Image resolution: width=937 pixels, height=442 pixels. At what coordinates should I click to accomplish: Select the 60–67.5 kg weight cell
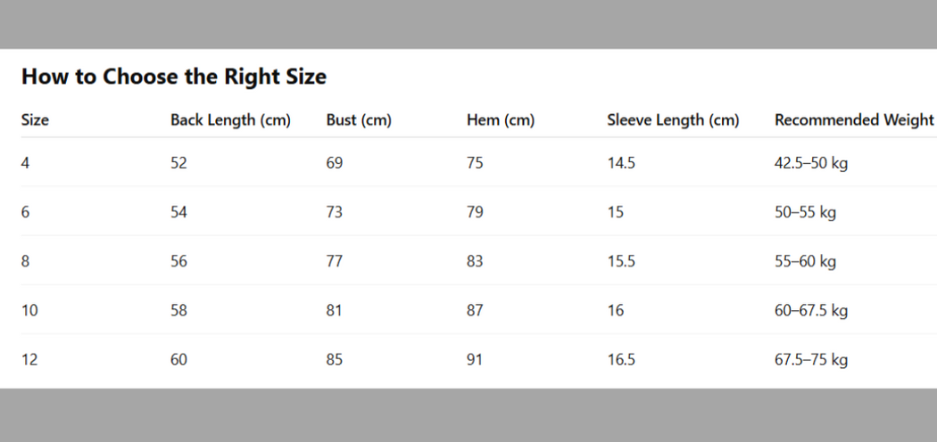tap(810, 311)
